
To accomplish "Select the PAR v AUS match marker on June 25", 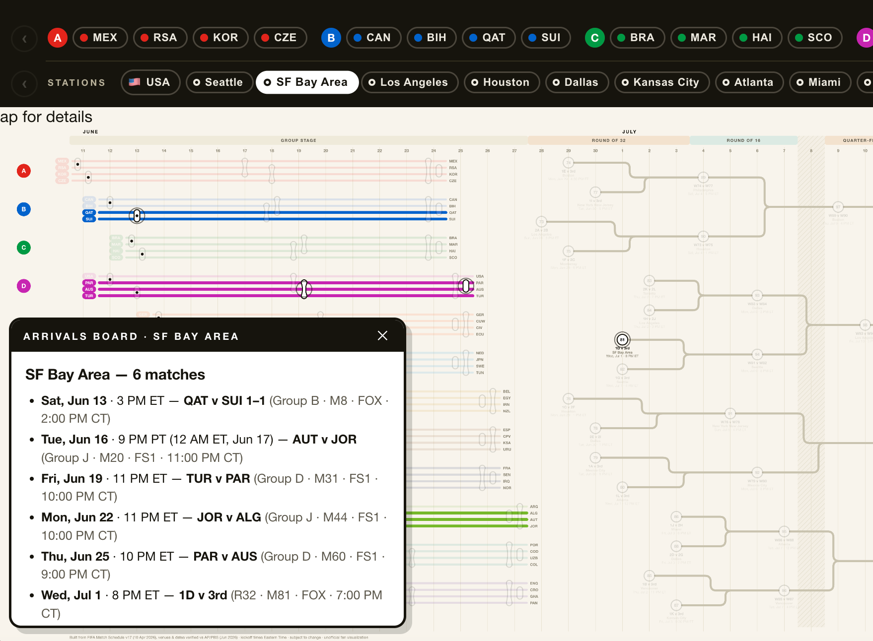I will (466, 286).
